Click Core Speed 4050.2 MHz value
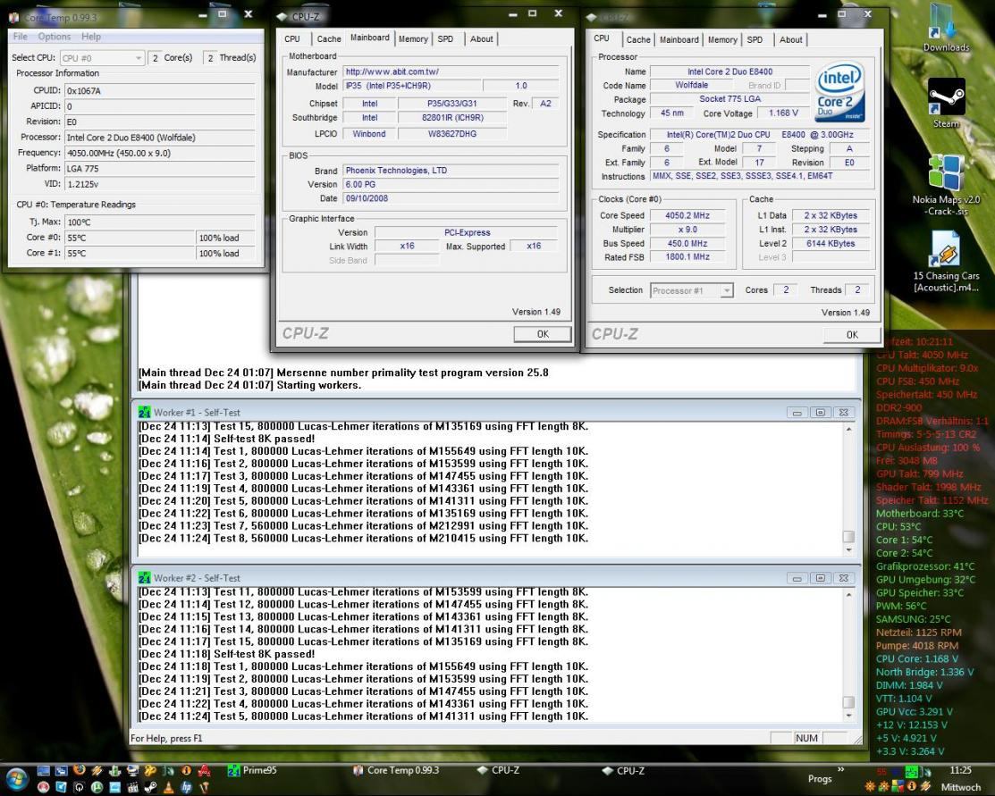The image size is (995, 796). pyautogui.click(x=687, y=215)
